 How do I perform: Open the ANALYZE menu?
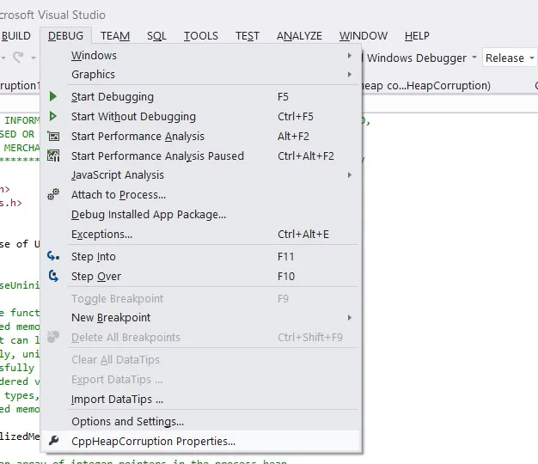(299, 36)
